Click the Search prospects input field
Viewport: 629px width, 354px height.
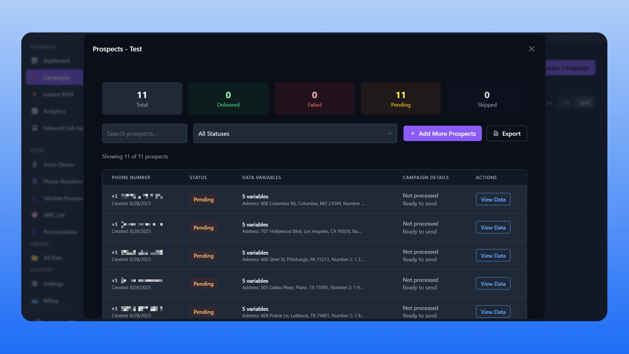tap(144, 133)
